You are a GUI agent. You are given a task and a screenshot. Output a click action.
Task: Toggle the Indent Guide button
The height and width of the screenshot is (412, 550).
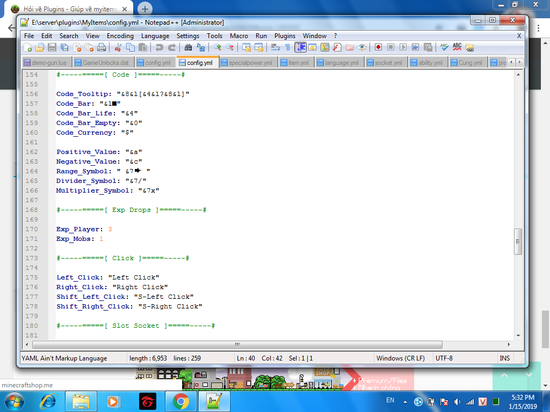tap(300, 47)
